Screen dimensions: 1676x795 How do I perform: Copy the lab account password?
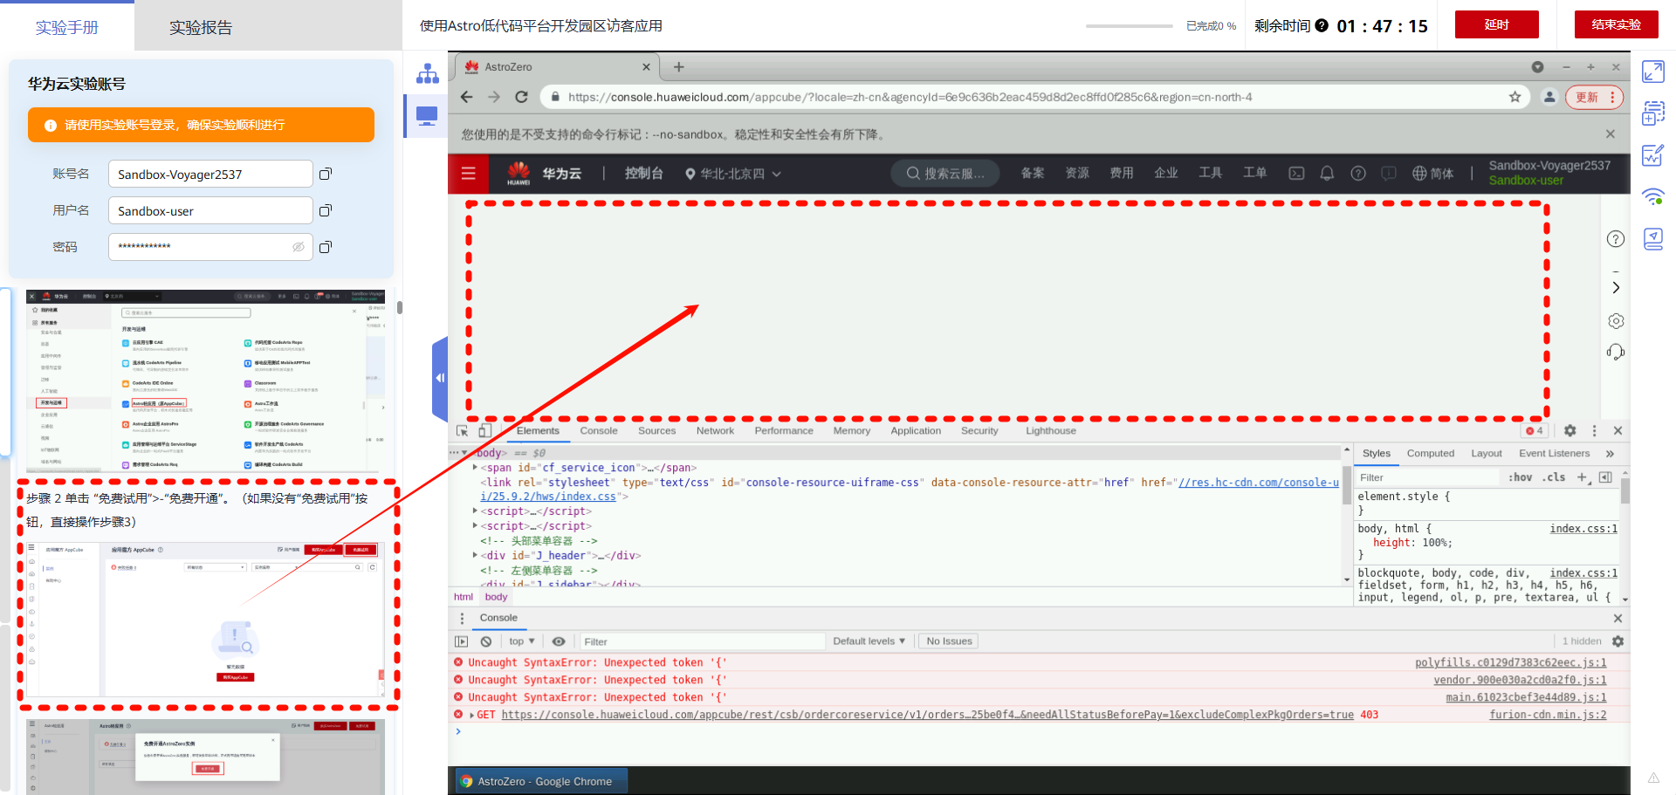coord(326,248)
